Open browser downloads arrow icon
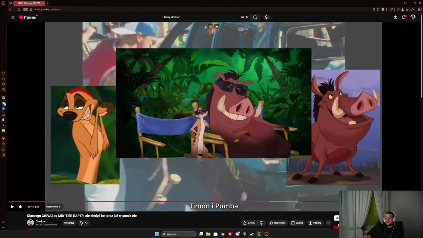Viewport: 423px width, 238px height. 407,9
